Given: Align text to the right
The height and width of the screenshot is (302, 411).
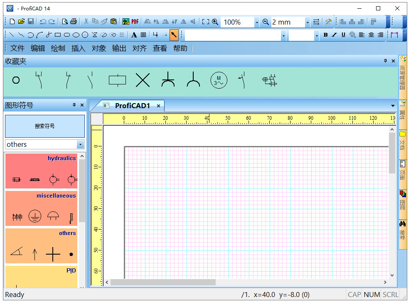Looking at the screenshot, I should 380,35.
